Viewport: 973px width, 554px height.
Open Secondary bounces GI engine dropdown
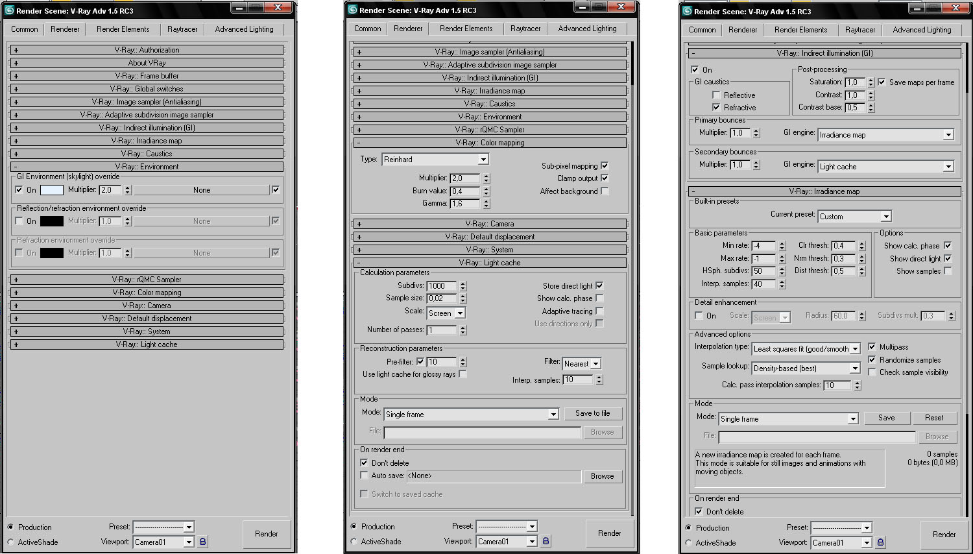pyautogui.click(x=886, y=167)
